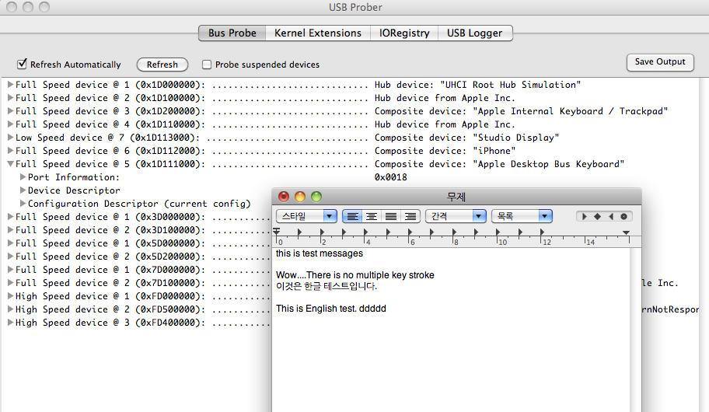This screenshot has width=709, height=412.
Task: Expand the UHCI Root Hub Simulation row
Action: 10,85
